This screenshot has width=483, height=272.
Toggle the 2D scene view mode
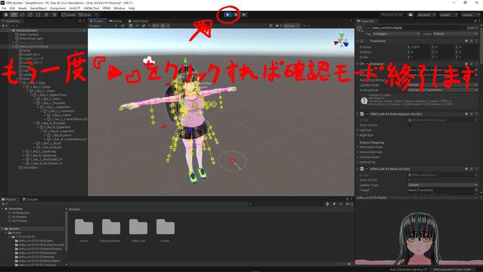click(123, 25)
